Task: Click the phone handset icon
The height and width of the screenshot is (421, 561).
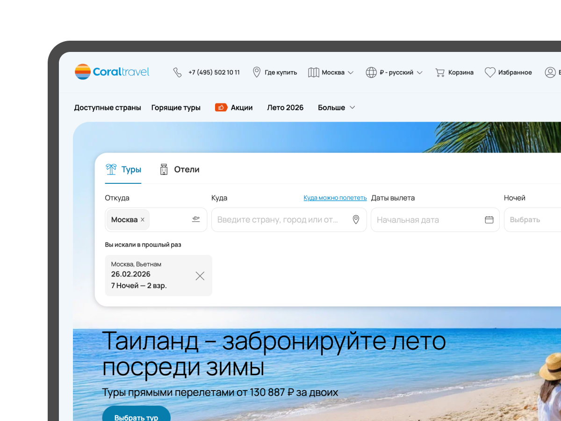Action: [178, 73]
